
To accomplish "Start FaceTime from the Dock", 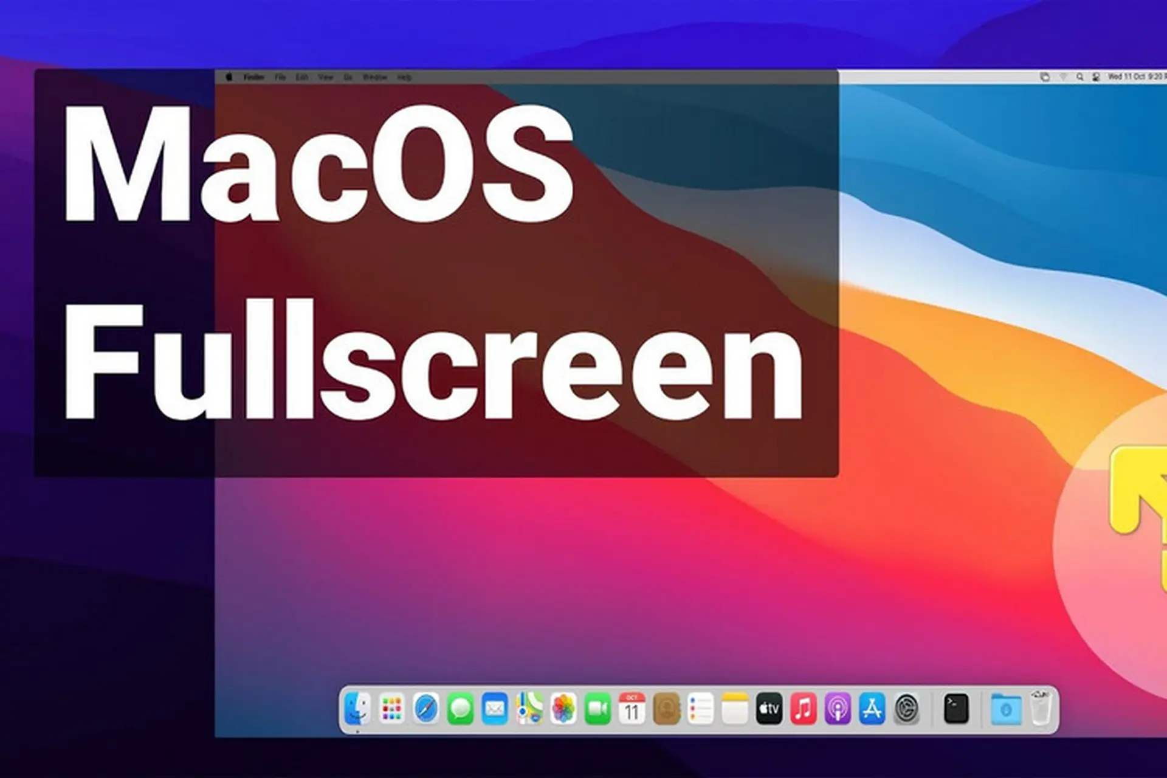I will point(597,709).
